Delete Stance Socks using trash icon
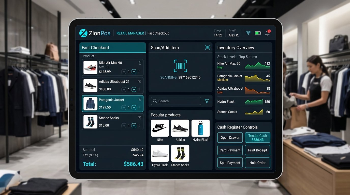 pos(140,117)
